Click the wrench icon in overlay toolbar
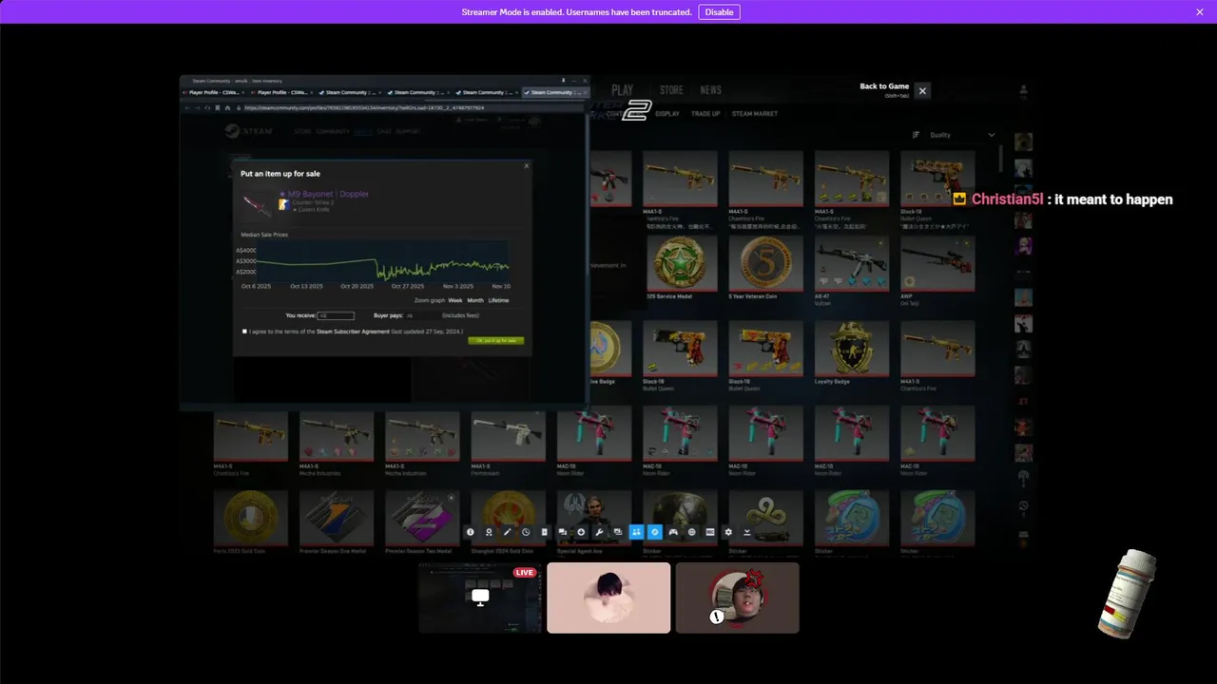The height and width of the screenshot is (684, 1217). (599, 532)
